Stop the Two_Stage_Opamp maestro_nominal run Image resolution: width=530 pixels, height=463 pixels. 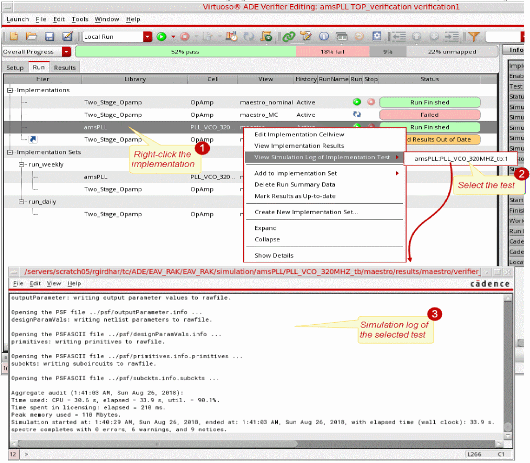371,102
